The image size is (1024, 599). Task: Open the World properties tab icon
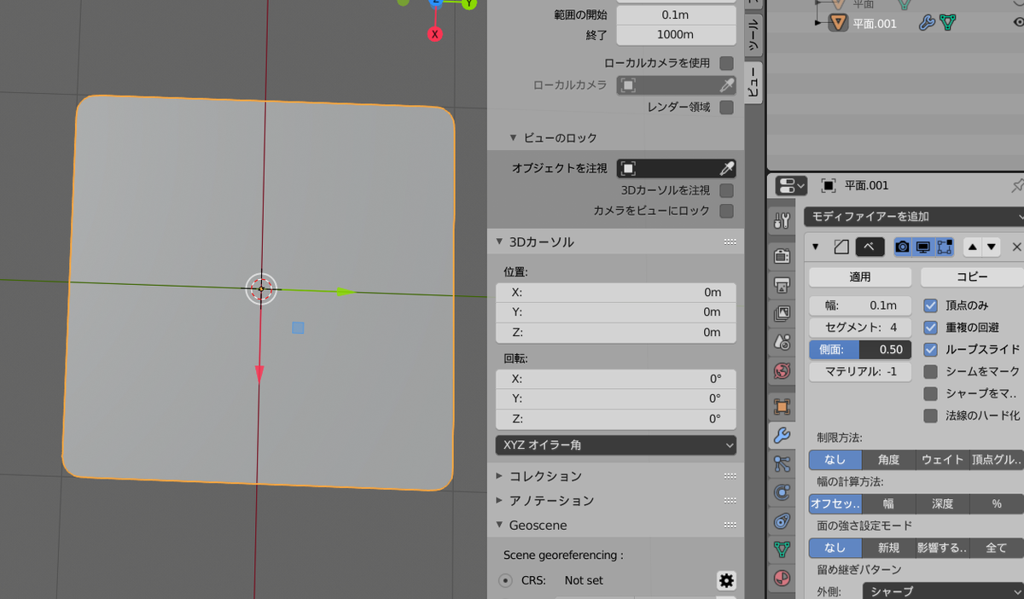pyautogui.click(x=782, y=371)
